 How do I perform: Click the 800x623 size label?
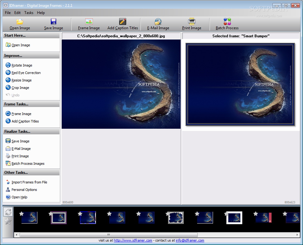click(290, 202)
